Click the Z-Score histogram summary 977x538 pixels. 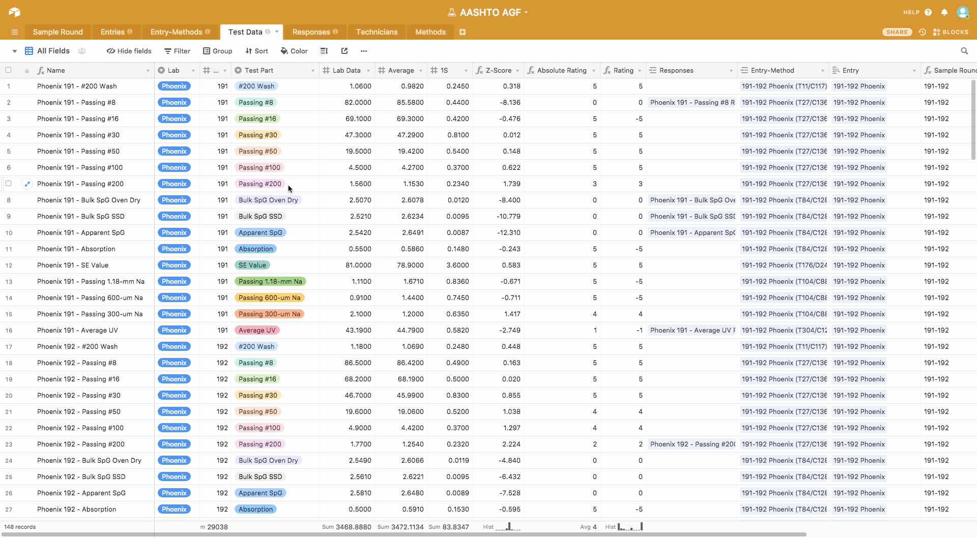click(x=501, y=527)
